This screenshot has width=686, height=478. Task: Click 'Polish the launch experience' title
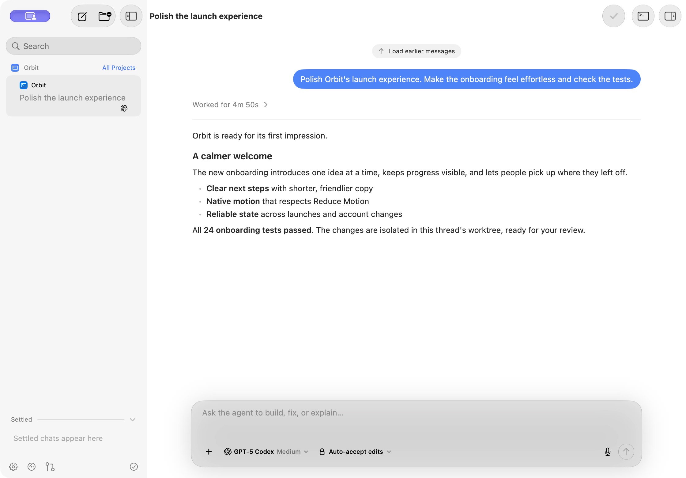pos(206,16)
